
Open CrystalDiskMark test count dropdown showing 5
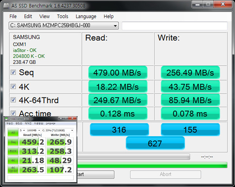[22, 130]
